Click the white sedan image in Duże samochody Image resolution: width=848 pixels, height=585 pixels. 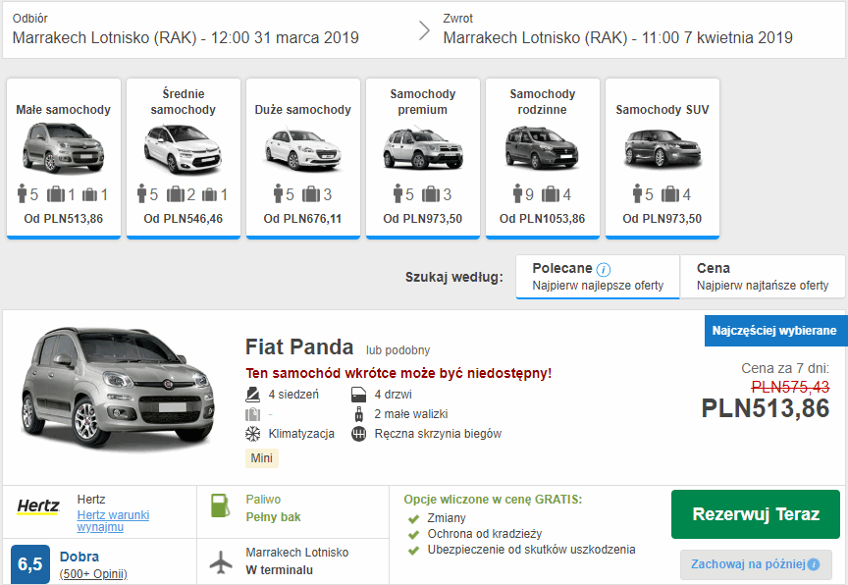[x=303, y=148]
